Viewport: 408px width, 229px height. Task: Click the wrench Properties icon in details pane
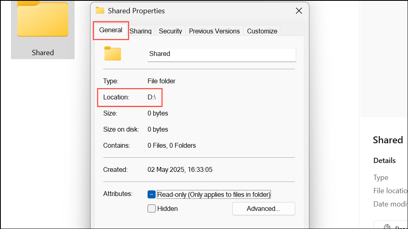coord(387,227)
